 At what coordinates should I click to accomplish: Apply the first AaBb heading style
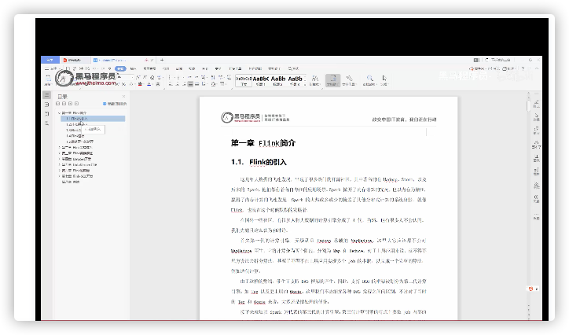pyautogui.click(x=261, y=80)
